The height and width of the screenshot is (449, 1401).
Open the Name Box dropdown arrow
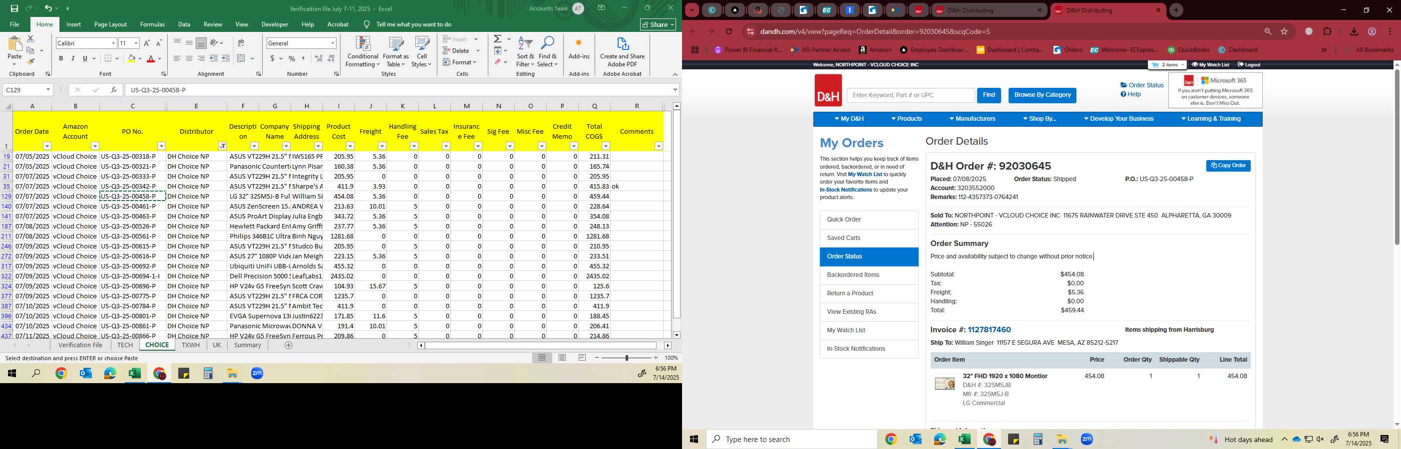(x=48, y=90)
